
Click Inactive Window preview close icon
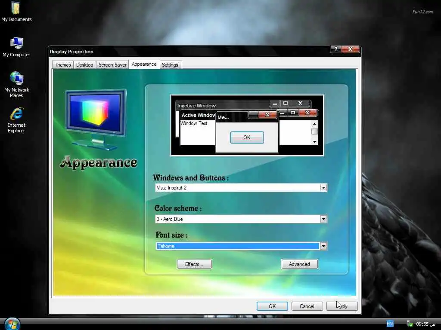pos(300,103)
